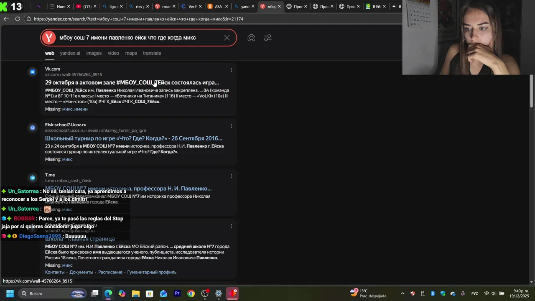The width and height of the screenshot is (535, 301).
Task: Open the Контакты sitelink
Action: tap(55, 272)
